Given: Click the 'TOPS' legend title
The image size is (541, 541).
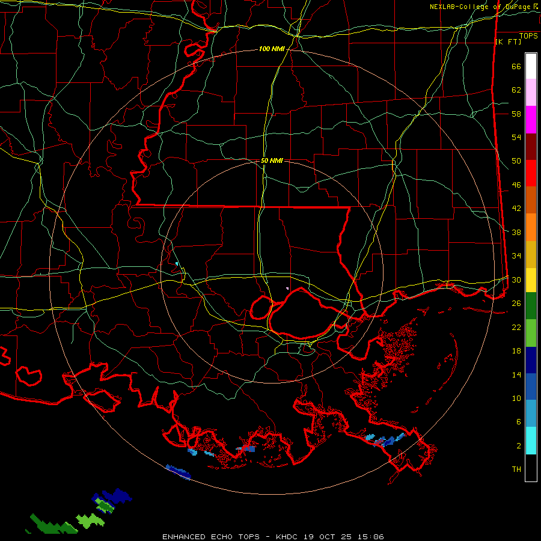Looking at the screenshot, I should (528, 36).
